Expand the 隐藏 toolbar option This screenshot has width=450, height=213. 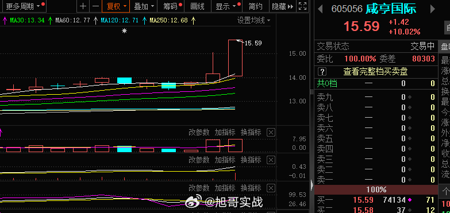point(283,6)
